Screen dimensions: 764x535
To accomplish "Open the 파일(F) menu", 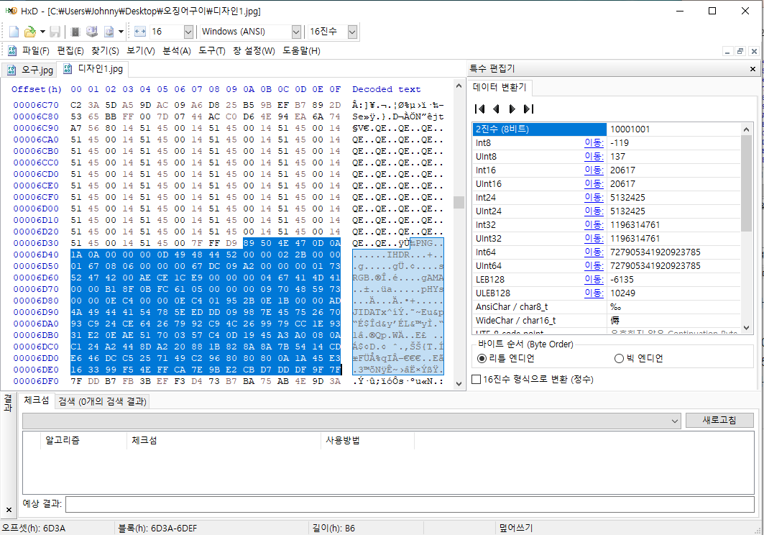I will point(35,51).
